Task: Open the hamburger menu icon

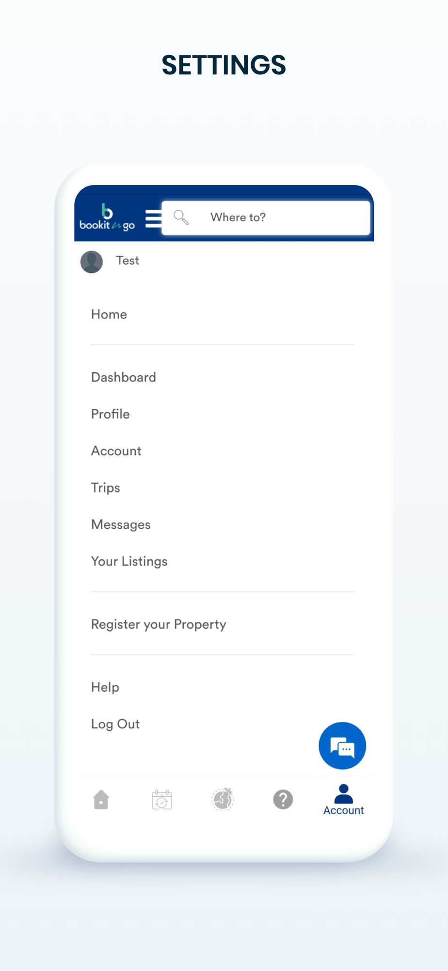Action: coord(153,218)
